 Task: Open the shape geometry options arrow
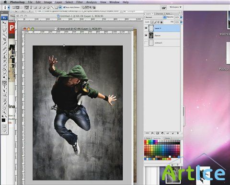[60, 8]
